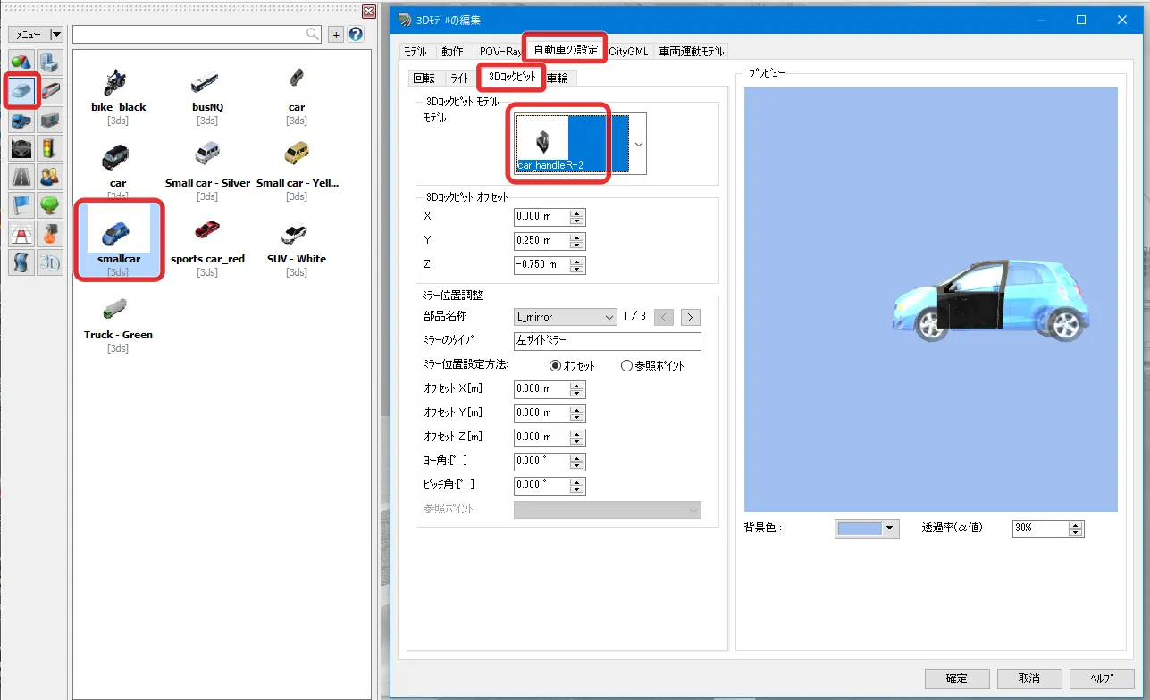The image size is (1150, 700).
Task: Open the 3D cockpit model dropdown
Action: pyautogui.click(x=639, y=144)
